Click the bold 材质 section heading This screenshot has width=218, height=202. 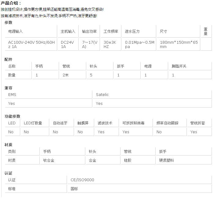click(x=8, y=145)
